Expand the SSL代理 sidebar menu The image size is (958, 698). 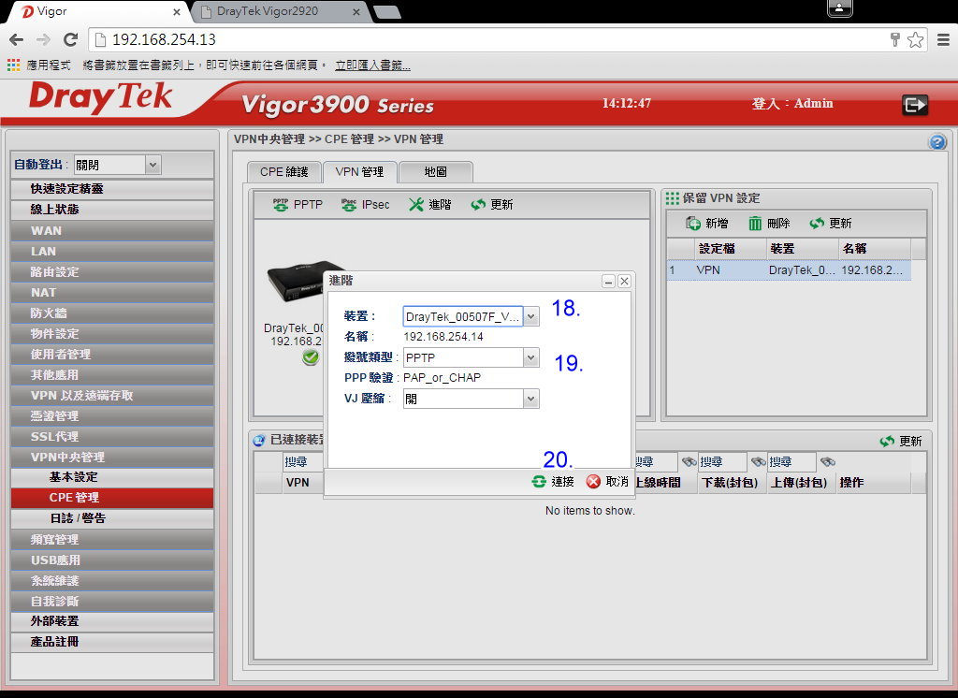click(112, 436)
